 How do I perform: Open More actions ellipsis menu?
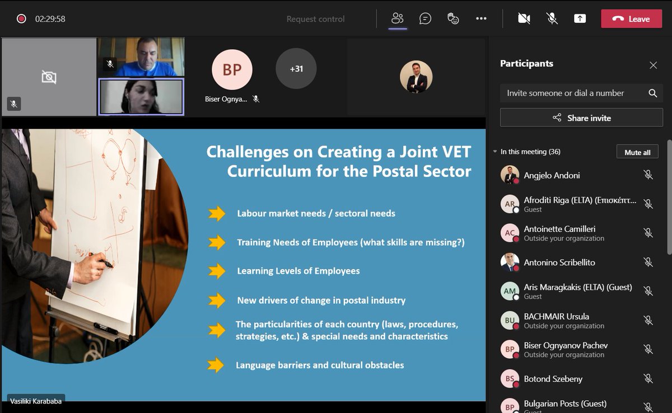click(x=481, y=18)
